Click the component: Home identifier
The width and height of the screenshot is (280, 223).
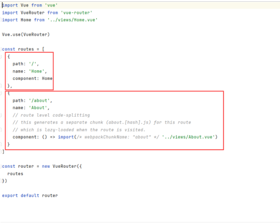pos(47,79)
